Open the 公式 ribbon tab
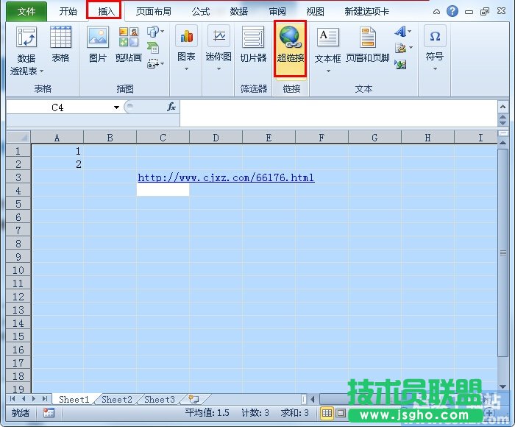This screenshot has height=427, width=515. tap(200, 12)
